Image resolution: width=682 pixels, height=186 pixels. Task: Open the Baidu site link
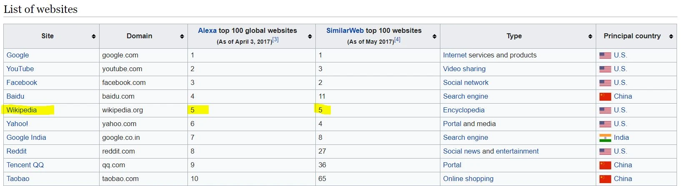[x=15, y=96]
